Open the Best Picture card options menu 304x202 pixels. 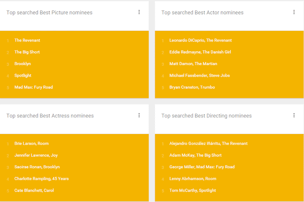pos(139,12)
